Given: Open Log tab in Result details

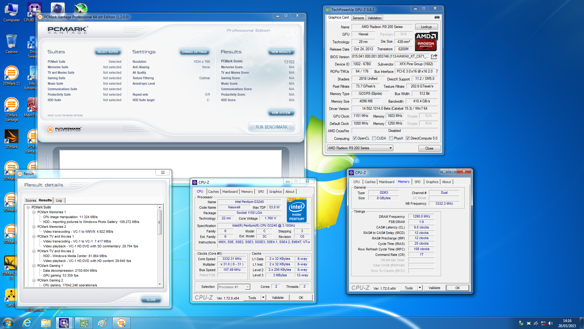Looking at the screenshot, I should click(59, 200).
